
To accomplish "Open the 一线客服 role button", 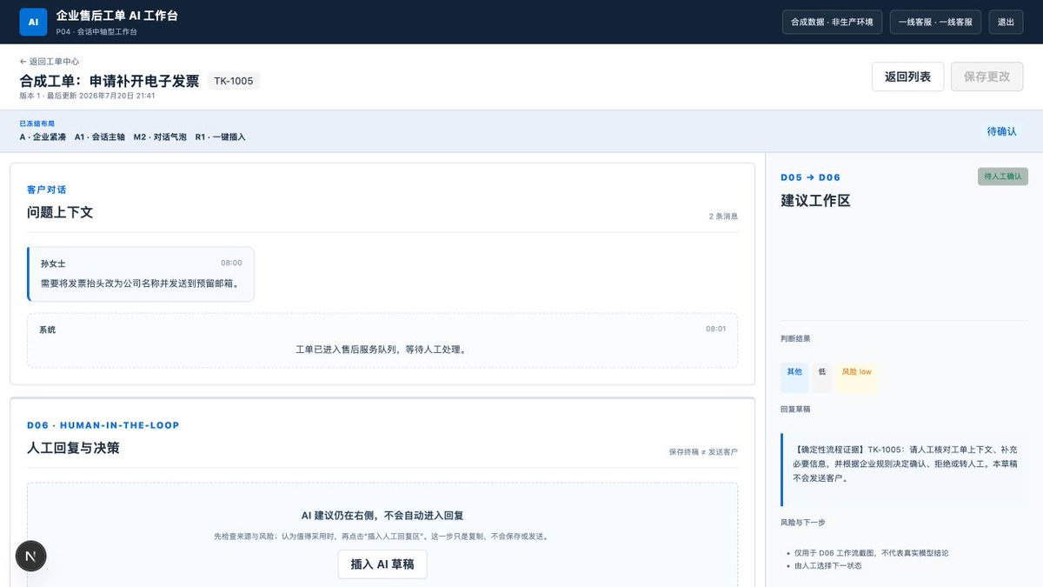I will [935, 22].
